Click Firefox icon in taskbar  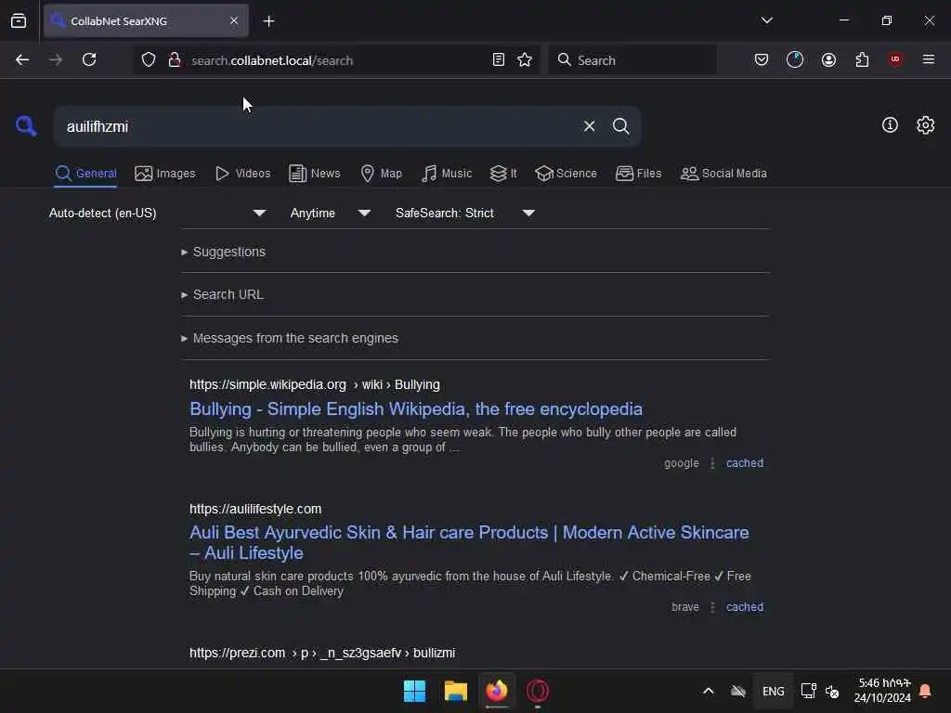tap(497, 691)
